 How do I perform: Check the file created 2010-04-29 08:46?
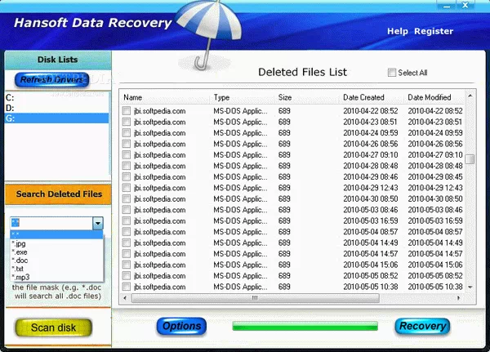click(127, 177)
